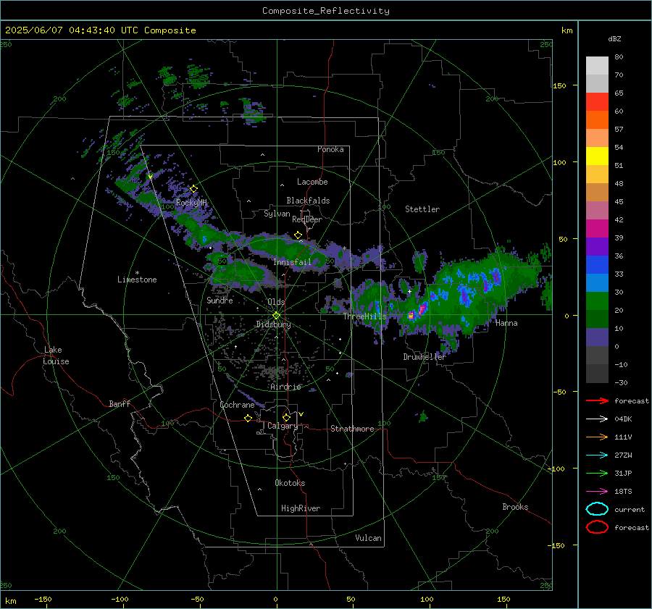Select the radar-center diamond marker above Didsbury
652x609 pixels.
[x=277, y=316]
